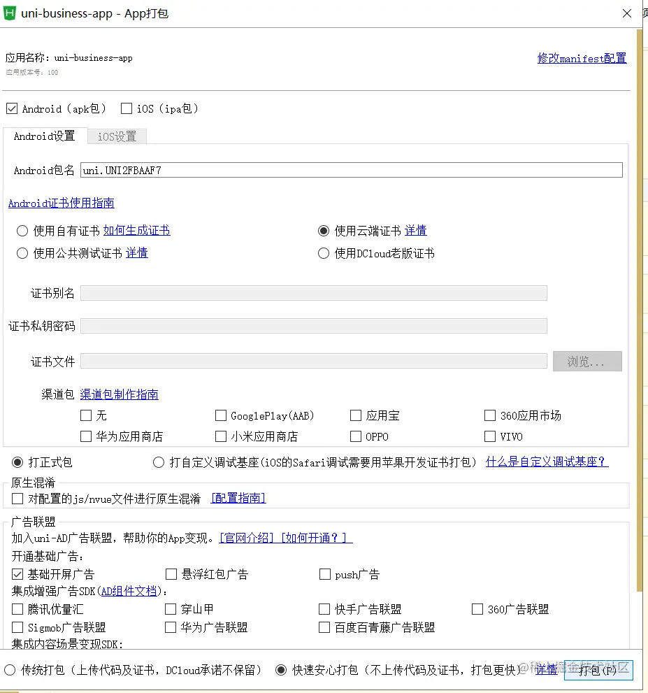Enable the 穿山甲 ad SDK
Screen dimensions: 648x693
170,609
